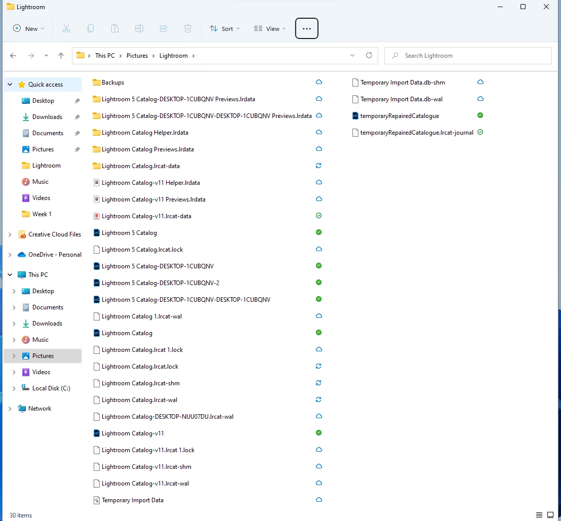Click the Backups folder icon
Viewport: 561px width, 521px height.
pos(96,83)
